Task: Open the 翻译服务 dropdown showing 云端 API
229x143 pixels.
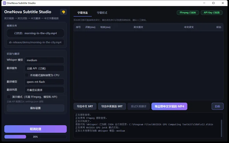Action: point(44,68)
